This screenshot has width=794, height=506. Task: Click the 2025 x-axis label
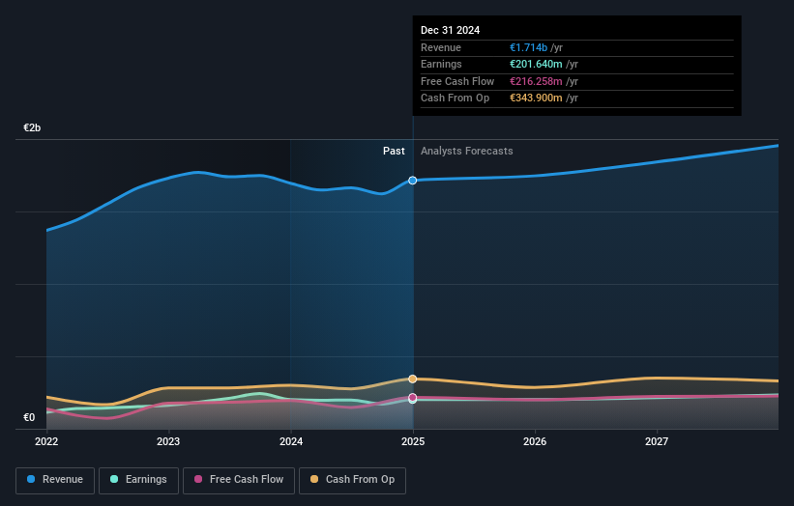tap(413, 441)
